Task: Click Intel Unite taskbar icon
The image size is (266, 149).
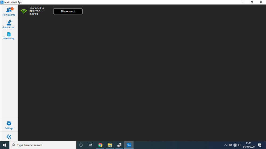Action: point(129,145)
